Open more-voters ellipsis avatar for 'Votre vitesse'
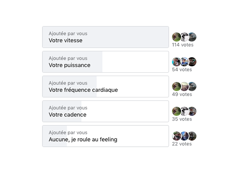236x171 pixels. click(192, 37)
